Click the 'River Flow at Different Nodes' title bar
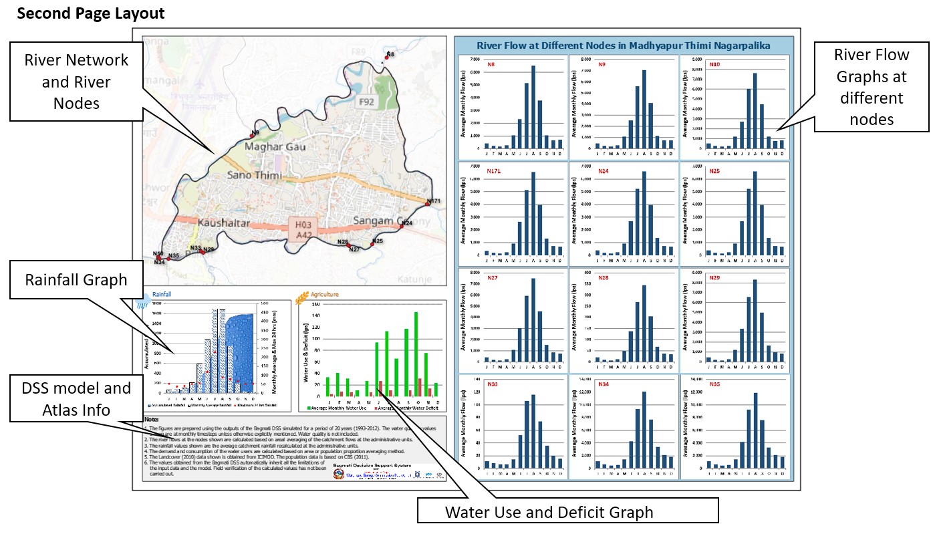 point(623,45)
